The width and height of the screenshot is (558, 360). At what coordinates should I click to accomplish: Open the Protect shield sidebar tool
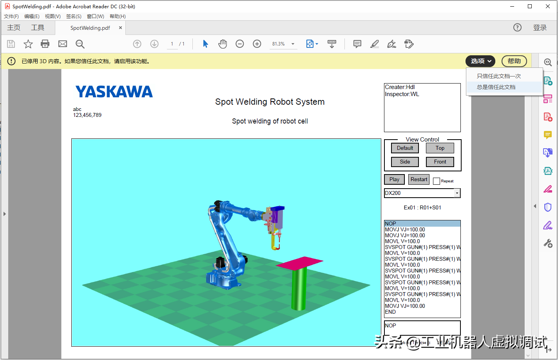tap(548, 207)
